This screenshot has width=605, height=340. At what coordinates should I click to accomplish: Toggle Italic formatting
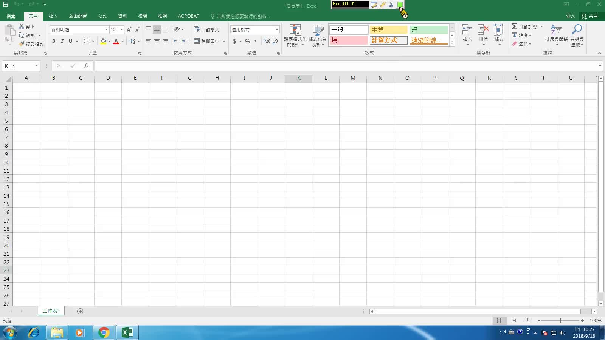pyautogui.click(x=62, y=41)
